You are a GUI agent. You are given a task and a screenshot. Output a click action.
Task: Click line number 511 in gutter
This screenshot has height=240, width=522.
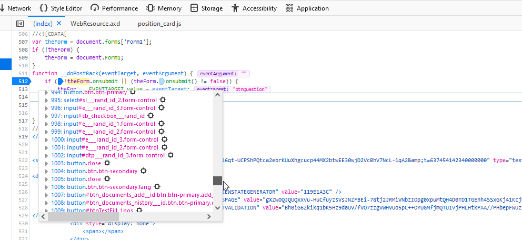pyautogui.click(x=23, y=74)
